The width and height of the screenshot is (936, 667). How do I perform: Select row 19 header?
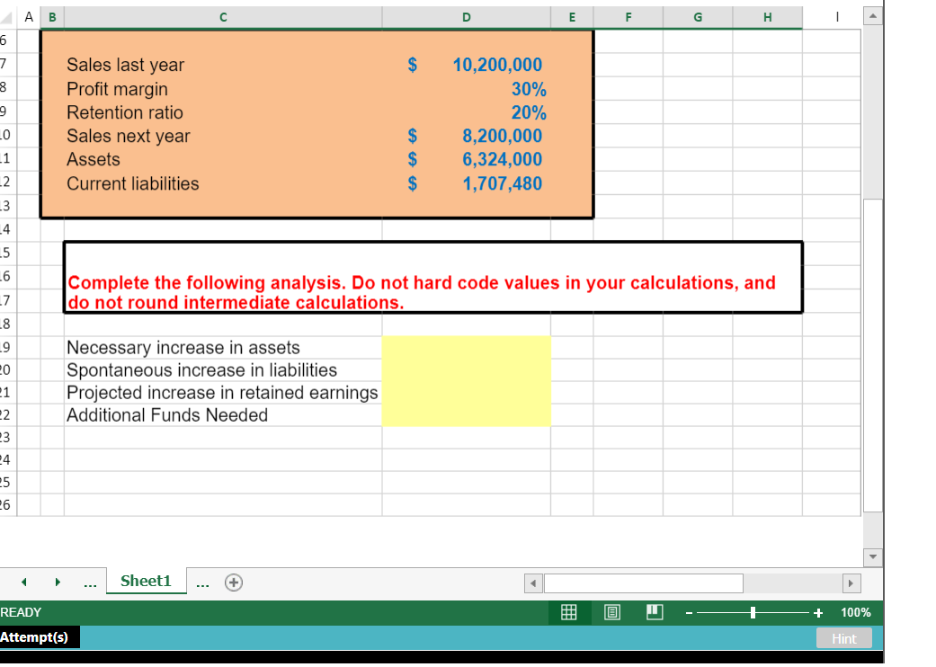[7, 347]
